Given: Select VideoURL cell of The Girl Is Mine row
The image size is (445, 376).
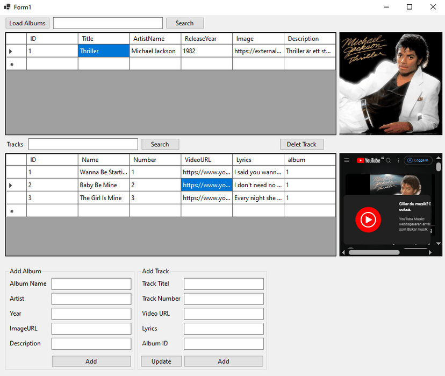Looking at the screenshot, I should click(x=206, y=198).
